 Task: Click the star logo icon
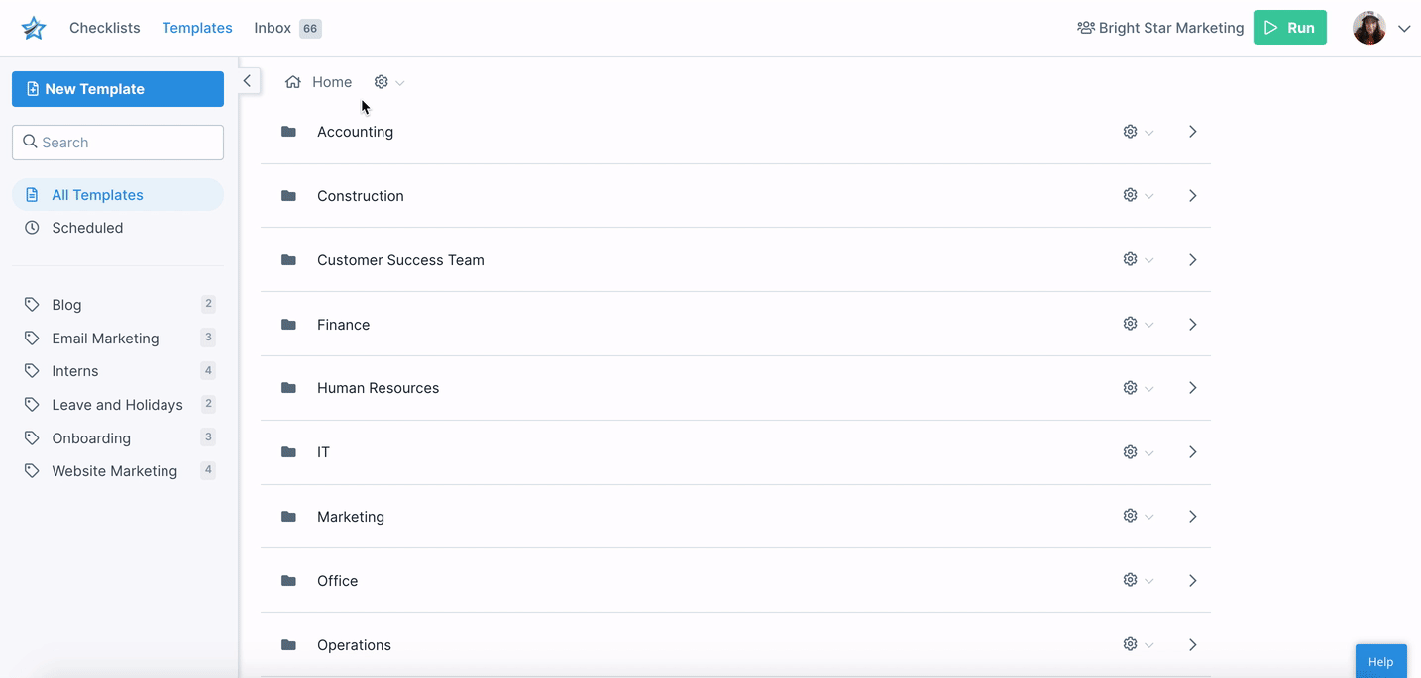34,28
